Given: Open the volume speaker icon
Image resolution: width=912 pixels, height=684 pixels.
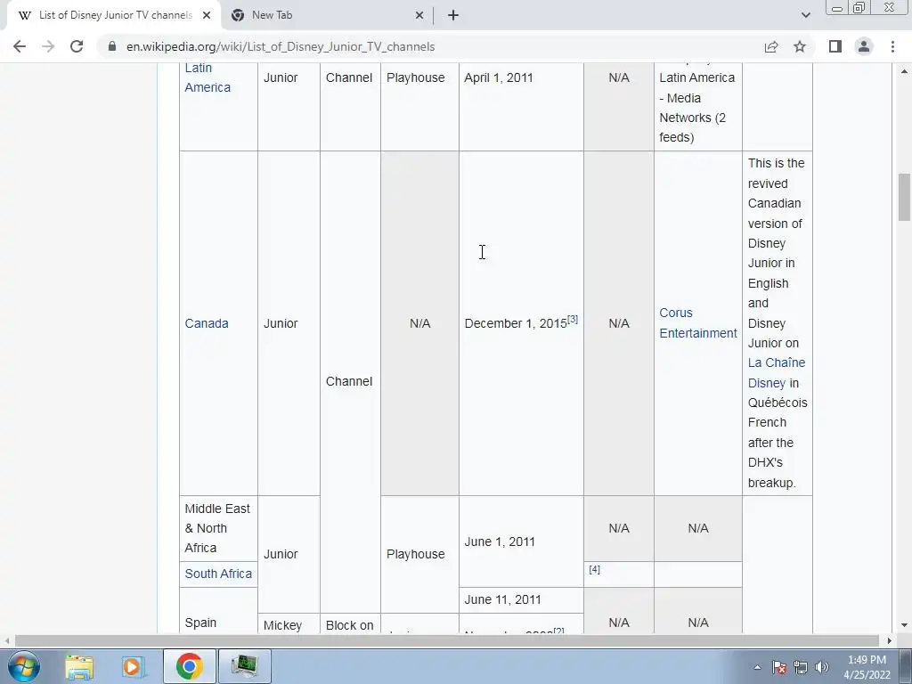Looking at the screenshot, I should [822, 667].
